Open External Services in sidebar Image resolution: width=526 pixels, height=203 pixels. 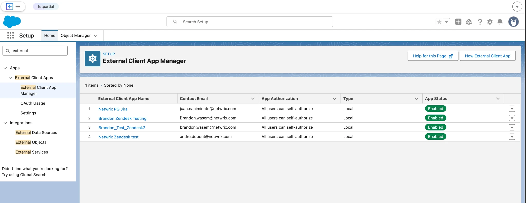tap(32, 152)
